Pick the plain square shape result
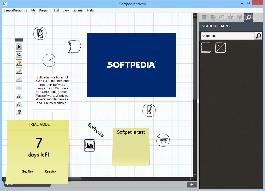The height and width of the screenshot is (191, 265). coord(206,48)
